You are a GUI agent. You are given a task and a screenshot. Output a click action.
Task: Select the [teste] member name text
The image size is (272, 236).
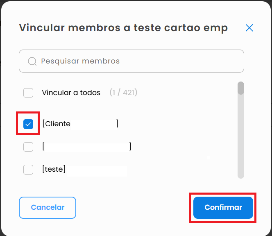point(54,169)
